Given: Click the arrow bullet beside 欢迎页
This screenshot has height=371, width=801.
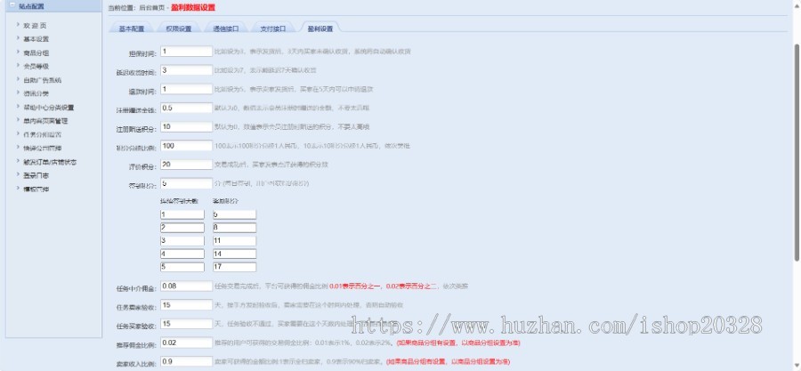Looking at the screenshot, I should (x=18, y=25).
